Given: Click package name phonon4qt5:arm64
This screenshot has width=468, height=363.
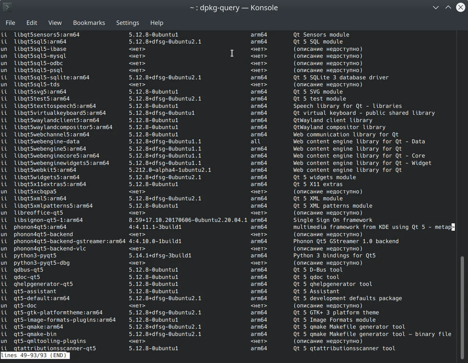Looking at the screenshot, I should click(x=40, y=227).
